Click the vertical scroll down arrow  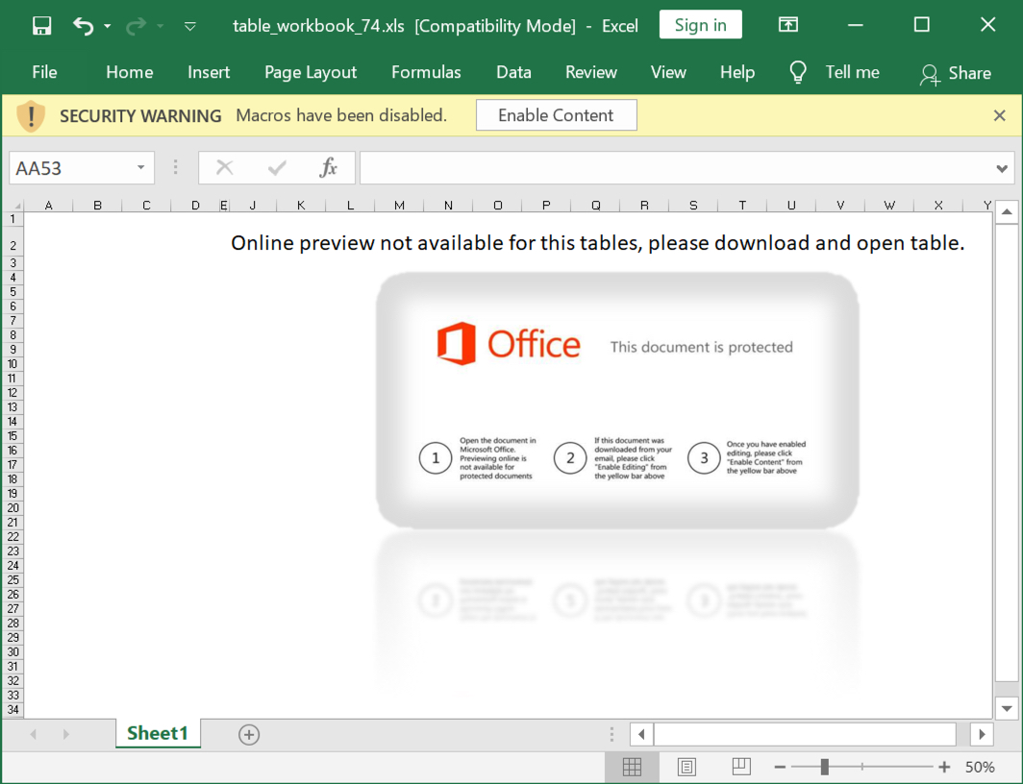click(1007, 708)
